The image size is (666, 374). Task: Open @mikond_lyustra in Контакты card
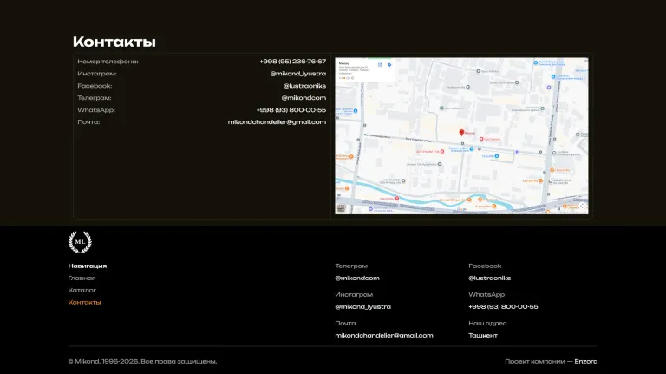pos(297,74)
